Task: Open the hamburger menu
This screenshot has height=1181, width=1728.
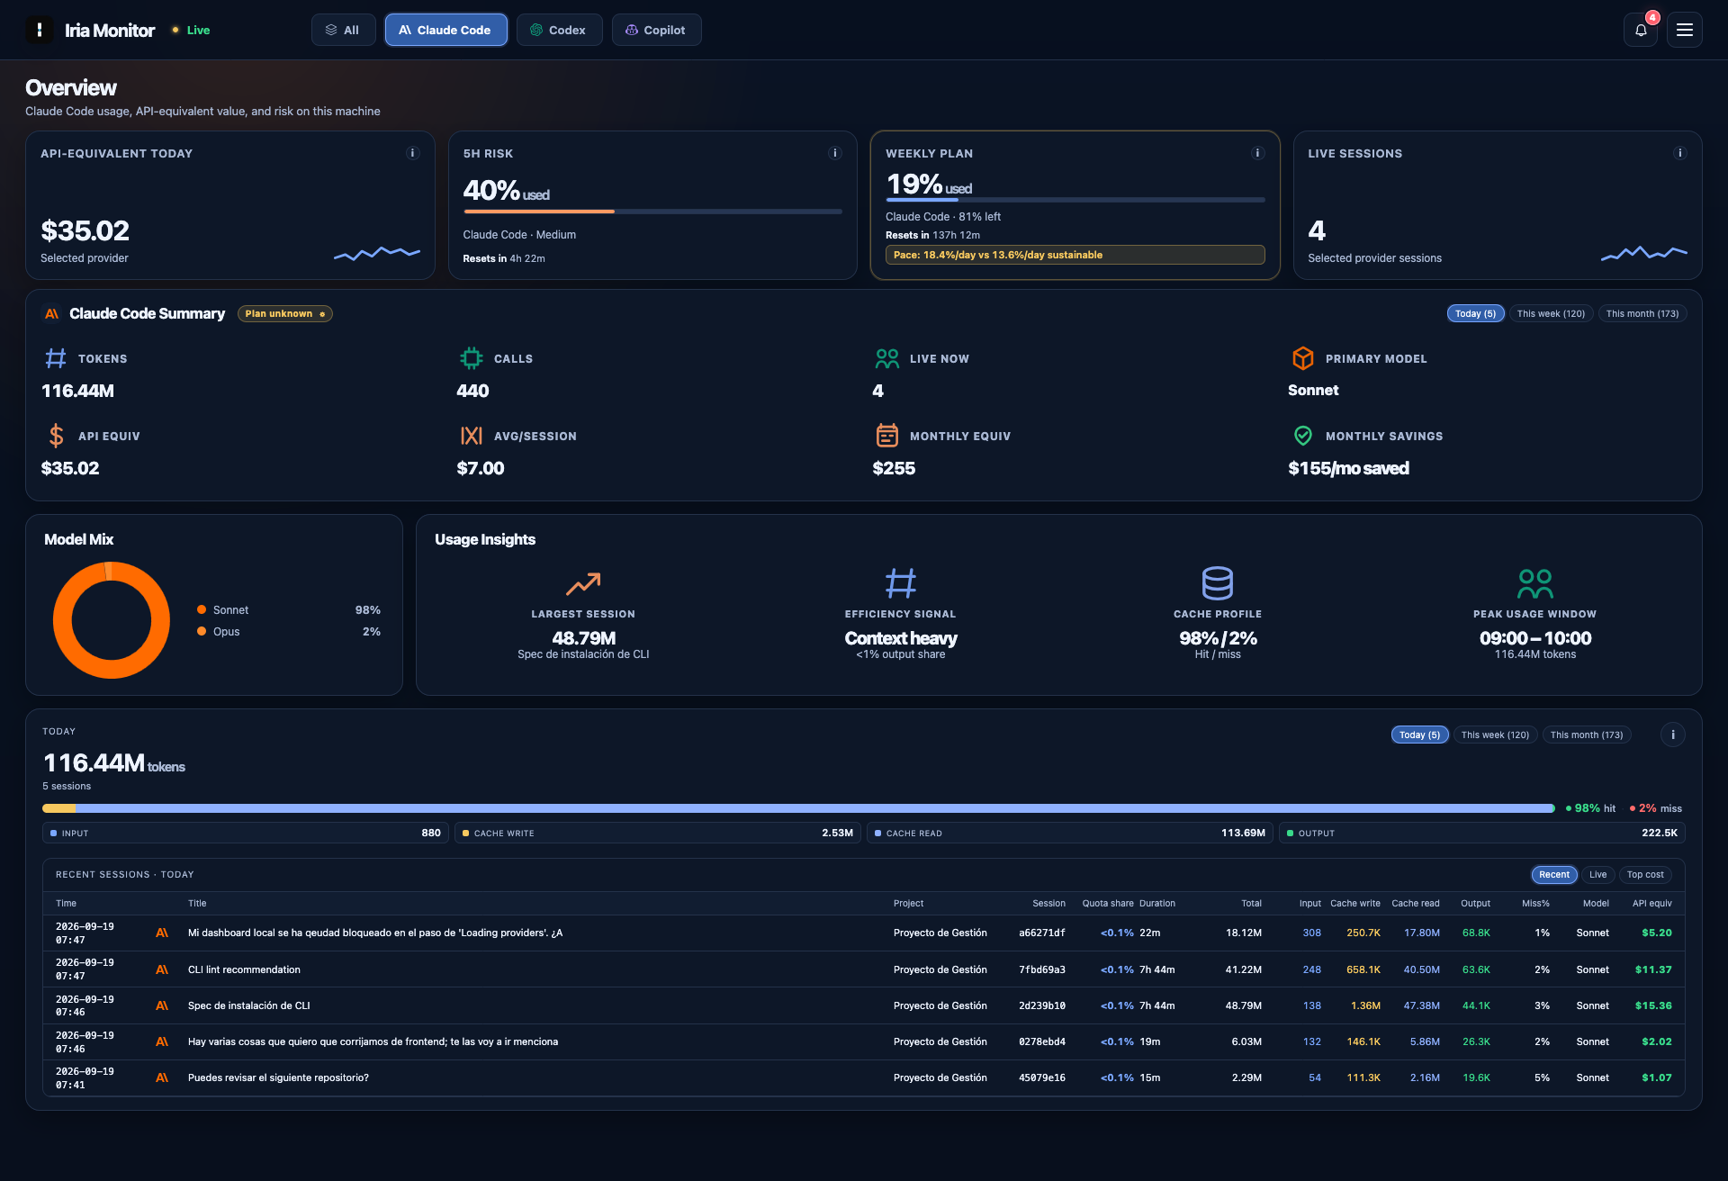Action: pos(1684,30)
